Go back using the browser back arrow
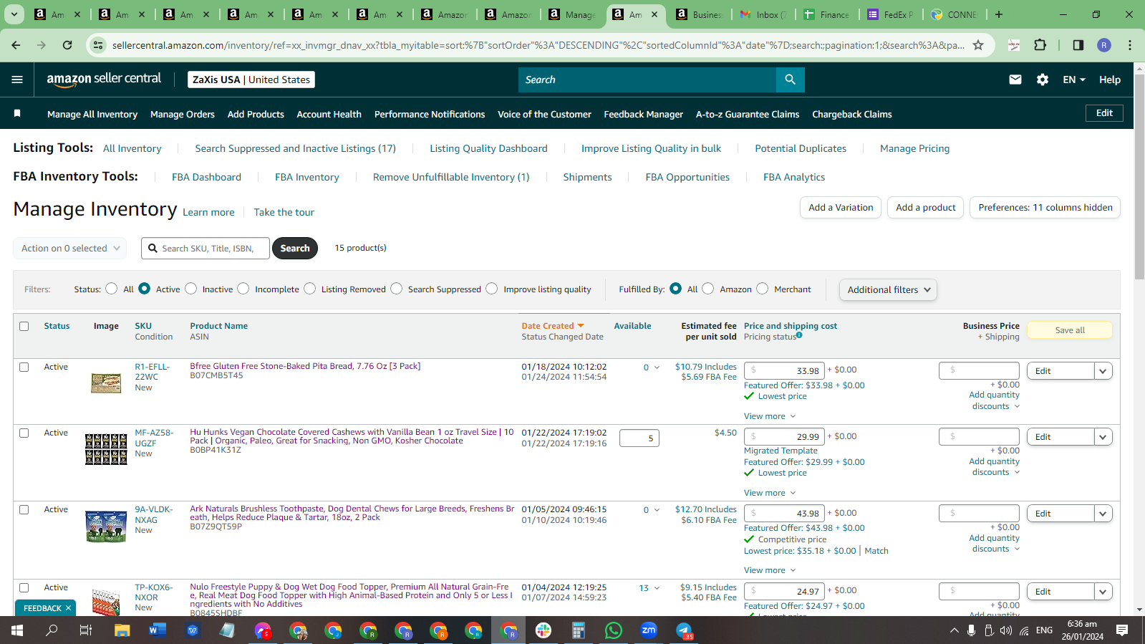 pyautogui.click(x=16, y=45)
